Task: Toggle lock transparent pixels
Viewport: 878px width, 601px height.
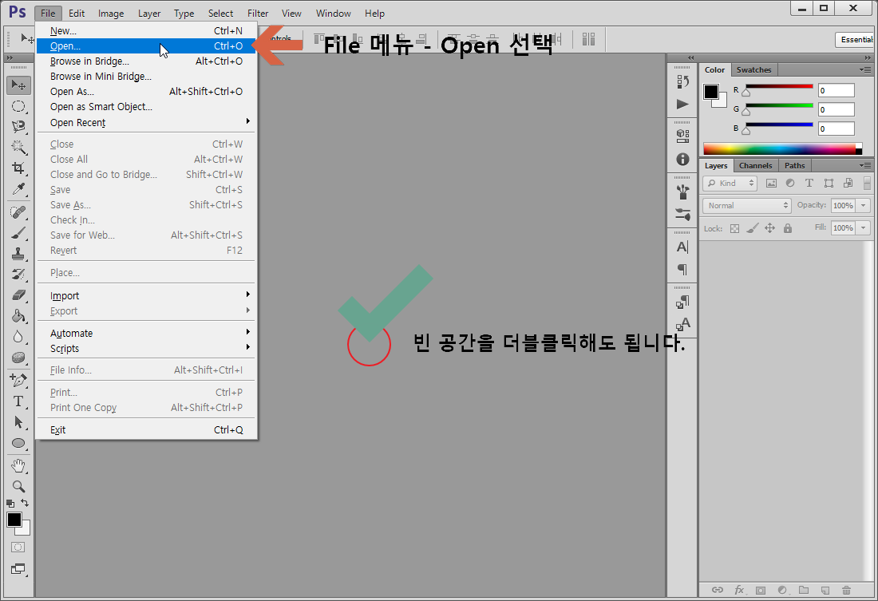Action: click(x=734, y=228)
